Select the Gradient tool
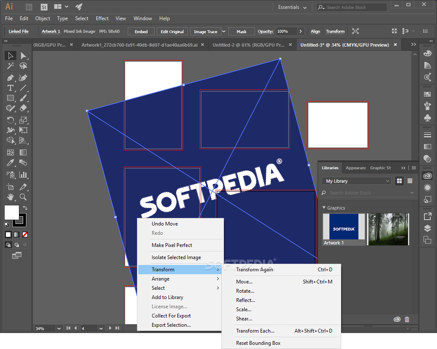 point(23,152)
